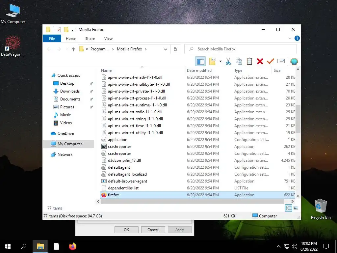Image resolution: width=337 pixels, height=253 pixels.
Task: Open the File menu
Action: click(x=52, y=39)
